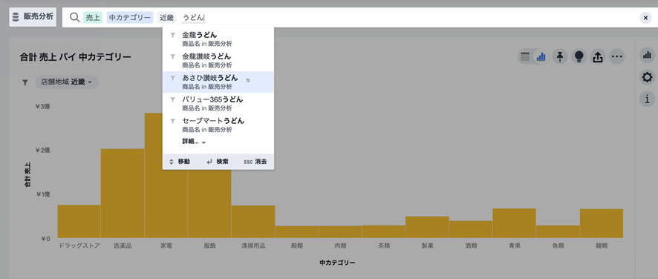Expand 詳細 to show more suggestions
The image size is (658, 279).
coord(194,142)
